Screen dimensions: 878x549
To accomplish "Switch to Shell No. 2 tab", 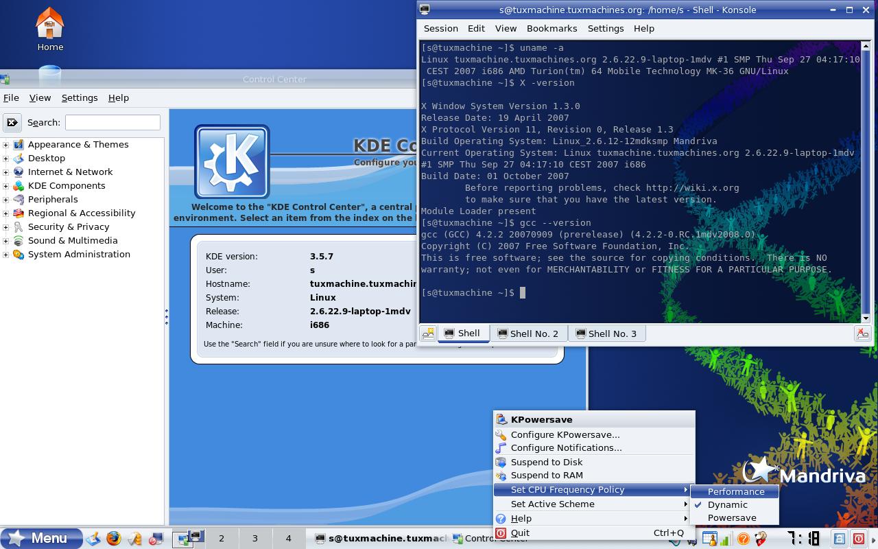I will [x=528, y=334].
